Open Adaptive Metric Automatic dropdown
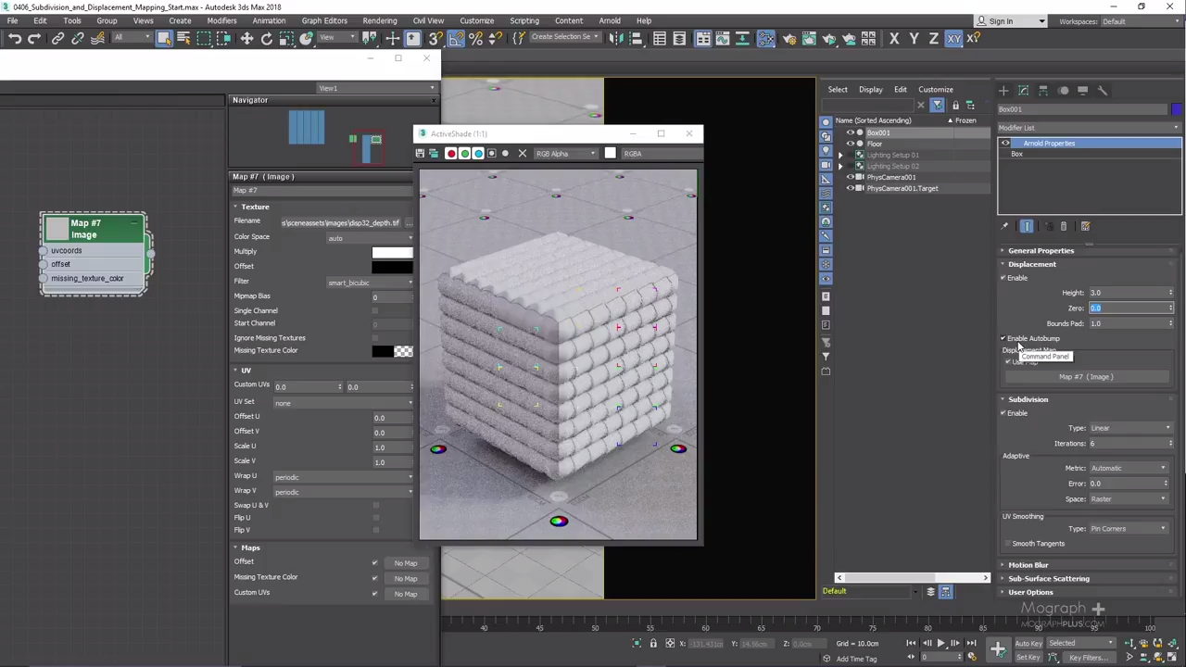This screenshot has height=667, width=1186. point(1129,468)
